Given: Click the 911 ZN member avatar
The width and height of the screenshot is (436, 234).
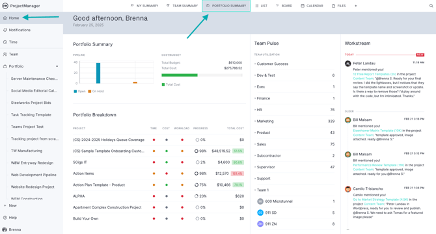Looking at the screenshot, I should [260, 224].
